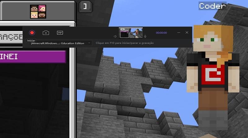Open the Minecraft Education Edition source dropdown
248x138 pixels.
click(x=60, y=43)
